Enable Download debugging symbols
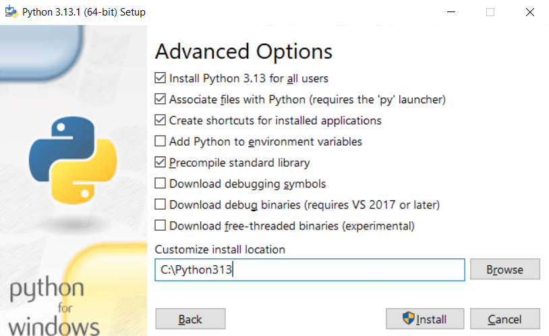This screenshot has width=549, height=336. coord(161,183)
